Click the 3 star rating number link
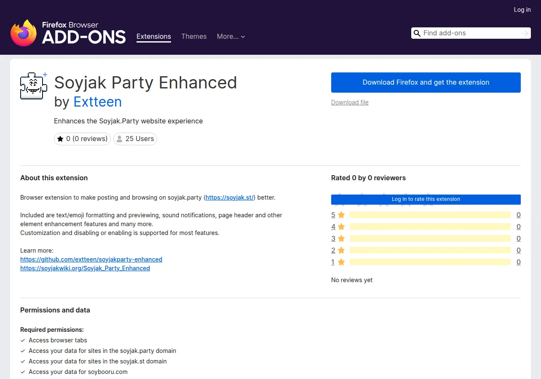Image resolution: width=541 pixels, height=379 pixels. click(333, 238)
